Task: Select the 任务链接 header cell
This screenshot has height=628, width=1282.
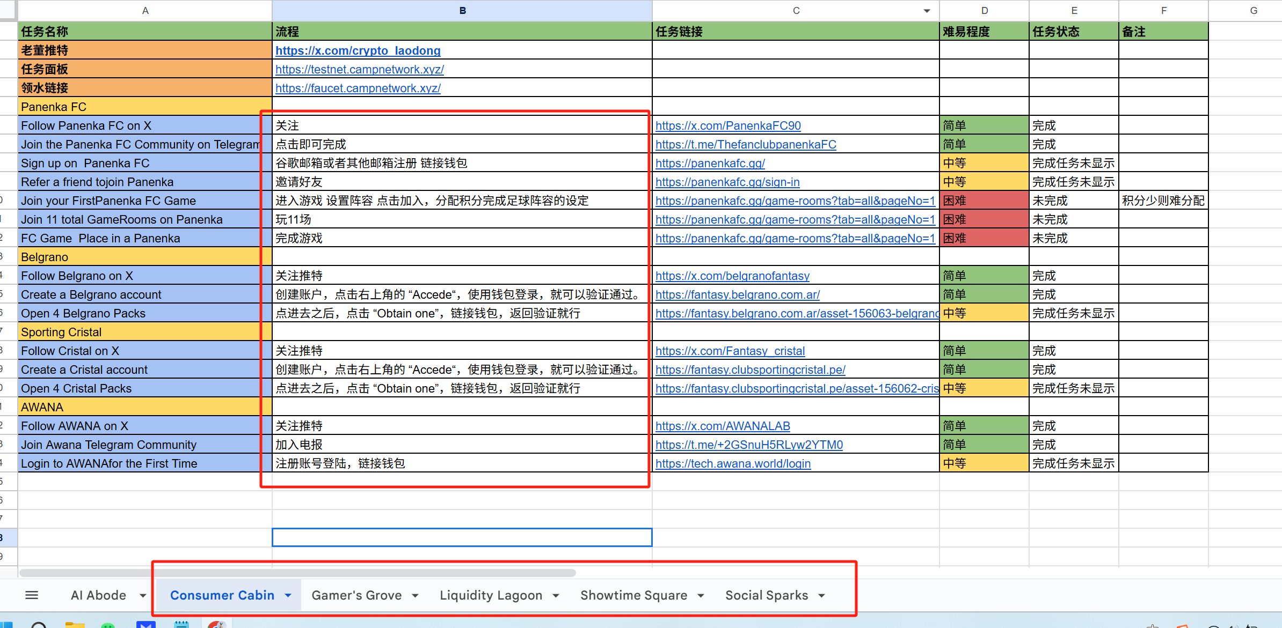Action: pos(796,32)
